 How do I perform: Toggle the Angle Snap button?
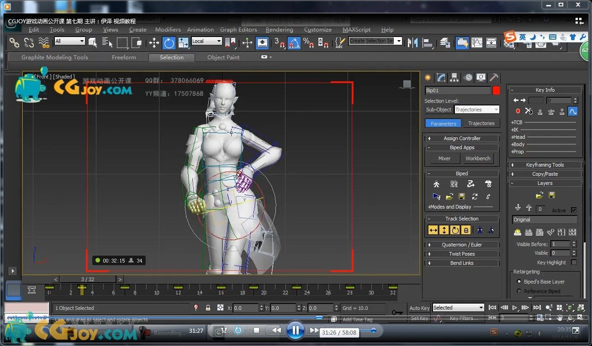coord(294,43)
